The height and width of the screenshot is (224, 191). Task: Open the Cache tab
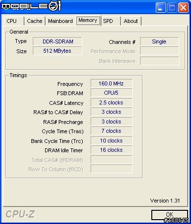click(x=35, y=21)
